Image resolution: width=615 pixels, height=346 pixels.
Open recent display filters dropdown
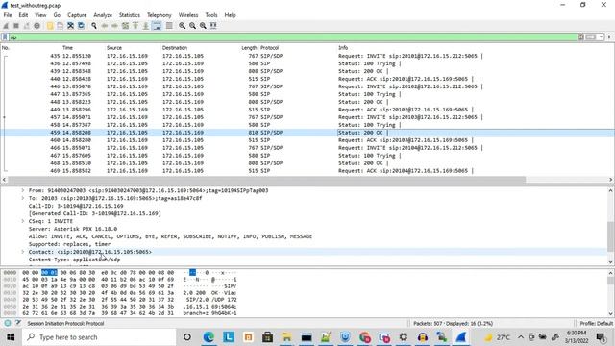pos(601,37)
